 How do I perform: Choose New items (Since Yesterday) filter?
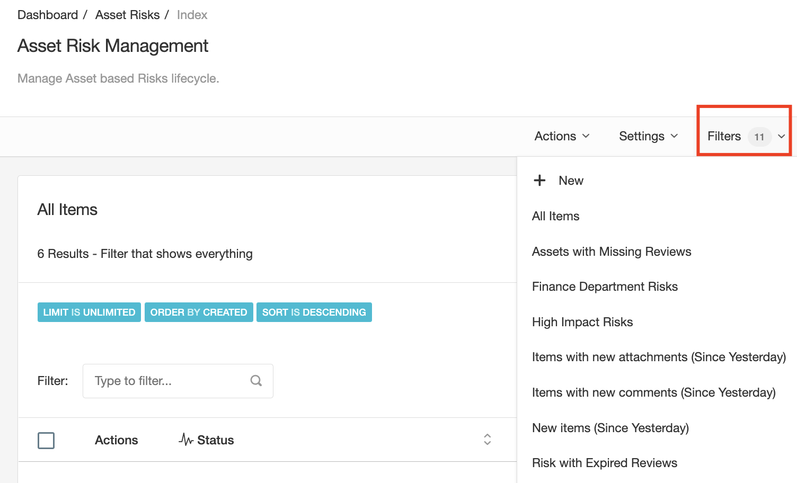pos(610,428)
